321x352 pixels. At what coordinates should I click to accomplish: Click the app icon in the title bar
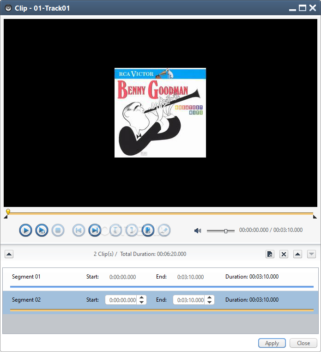point(8,8)
